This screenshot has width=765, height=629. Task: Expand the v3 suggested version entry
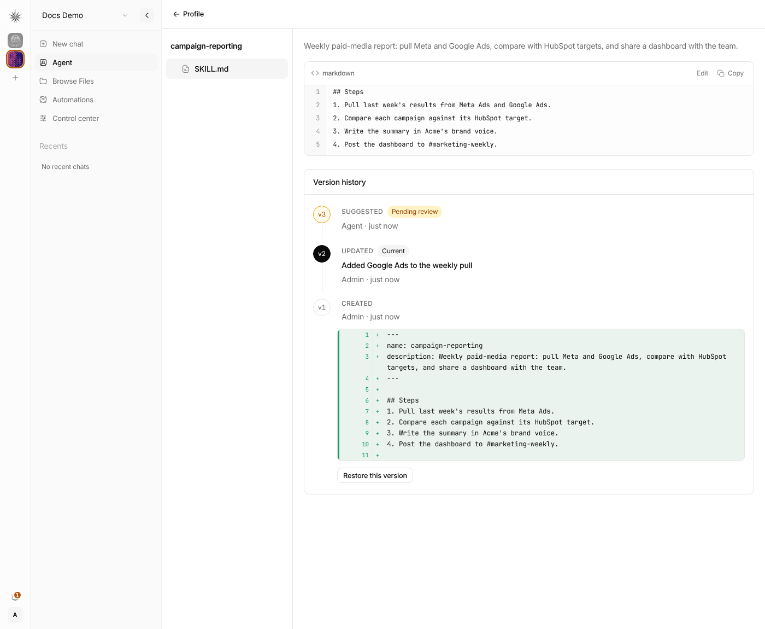pyautogui.click(x=322, y=214)
